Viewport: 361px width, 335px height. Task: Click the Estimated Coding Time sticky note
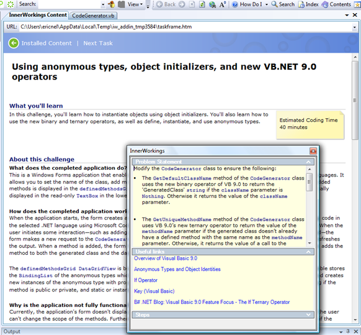pos(310,125)
